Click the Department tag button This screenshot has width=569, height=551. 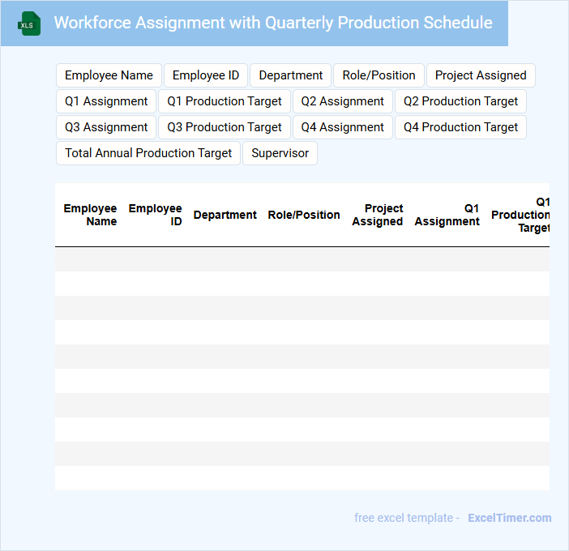pyautogui.click(x=290, y=75)
